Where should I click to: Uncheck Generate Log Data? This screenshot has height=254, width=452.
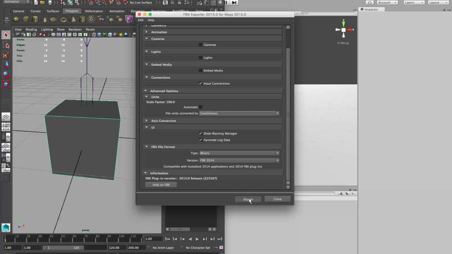(x=201, y=140)
